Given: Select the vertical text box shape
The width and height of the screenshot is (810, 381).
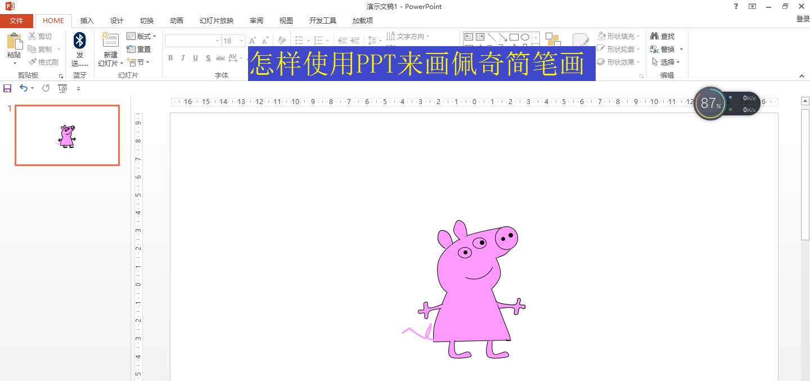Looking at the screenshot, I should (x=480, y=37).
